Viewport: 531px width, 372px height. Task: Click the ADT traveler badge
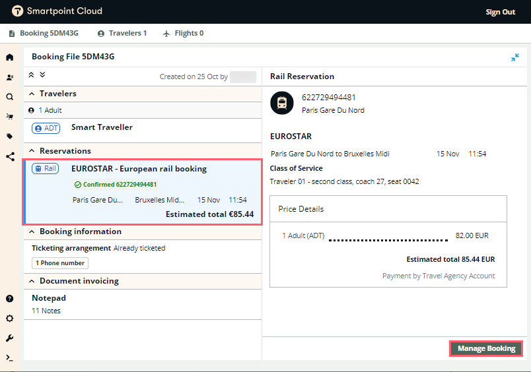[46, 128]
